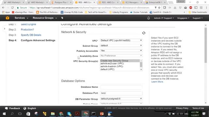Image resolution: width=209 pixels, height=117 pixels.
Task: Expand the left sidebar collapse arrow
Action: pyautogui.click(x=5, y=29)
